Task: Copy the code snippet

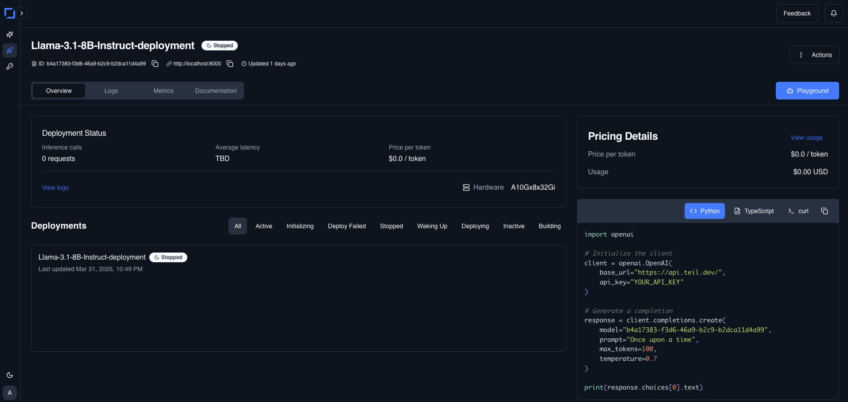Action: tap(825, 211)
